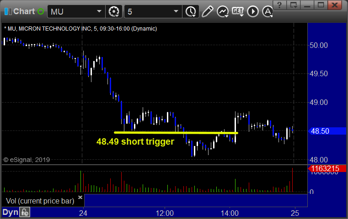Image resolution: width=348 pixels, height=219 pixels.
Task: Click the Vol (current price bar) label
Action: click(40, 201)
